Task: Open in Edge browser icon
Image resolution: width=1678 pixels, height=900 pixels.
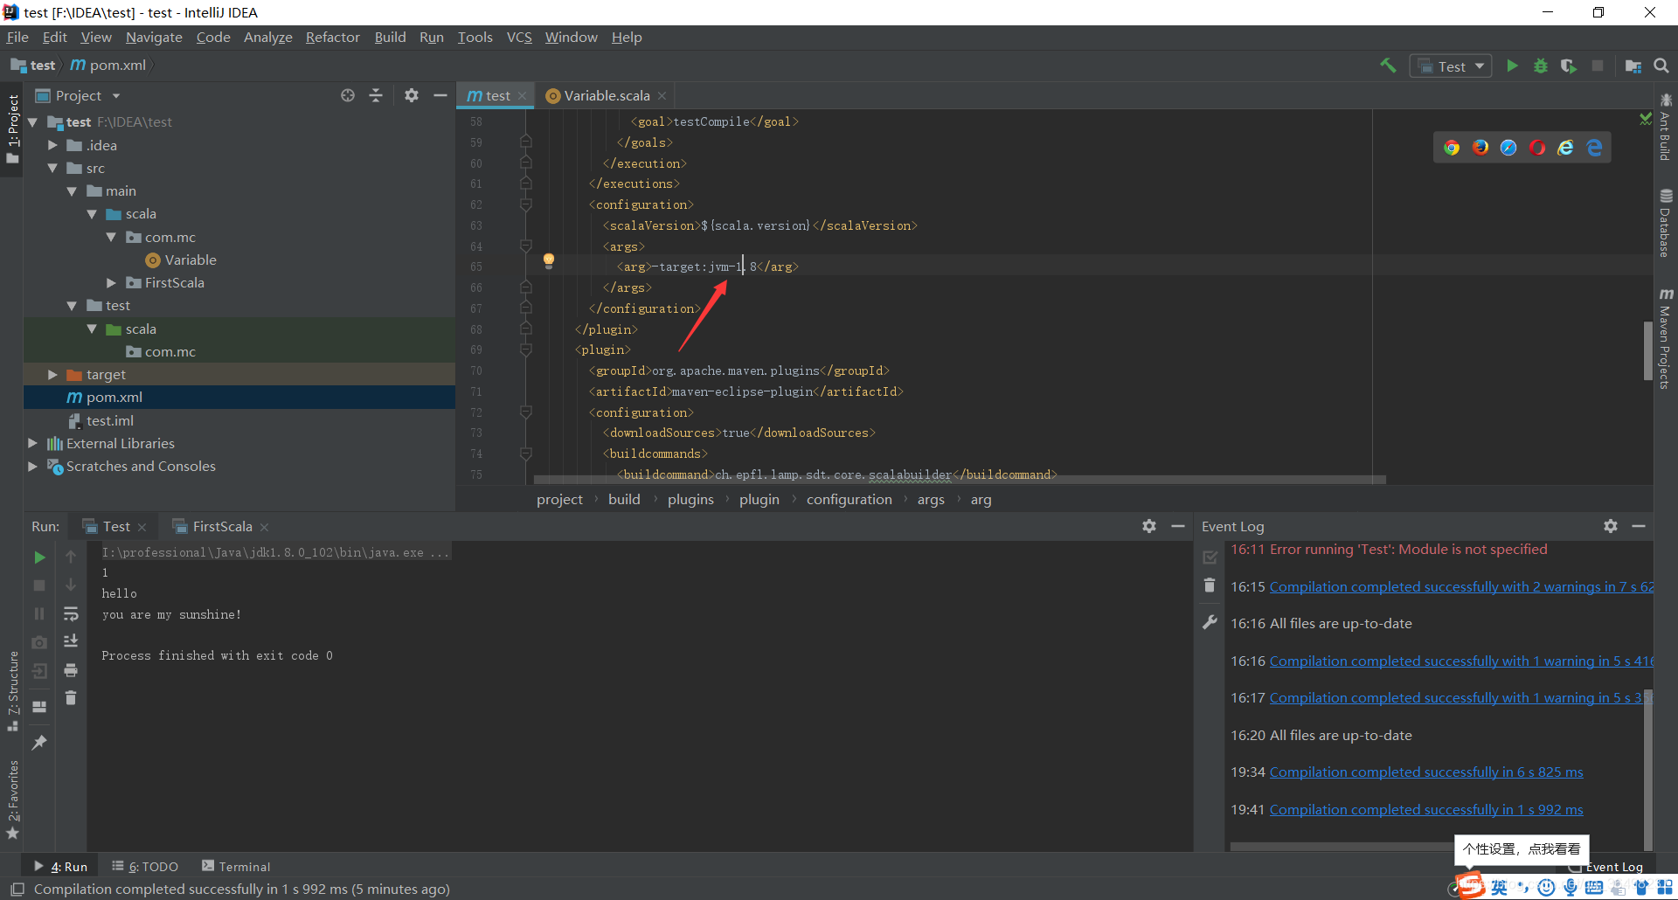Action: [x=1594, y=148]
